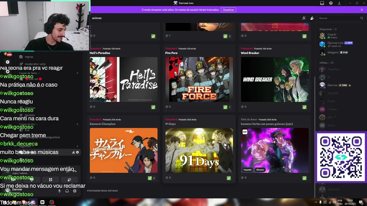
Task: Open the 91 Days post thumbnail
Action: (199, 150)
